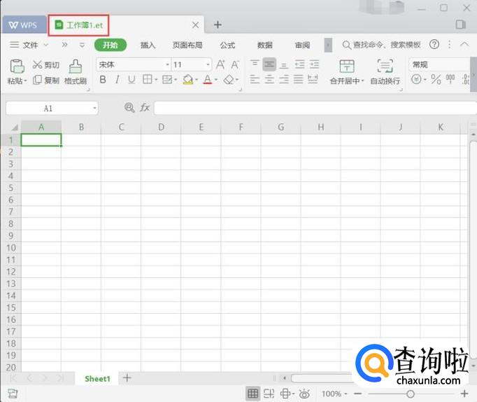Expand the font size dropdown showing 11

pyautogui.click(x=208, y=64)
